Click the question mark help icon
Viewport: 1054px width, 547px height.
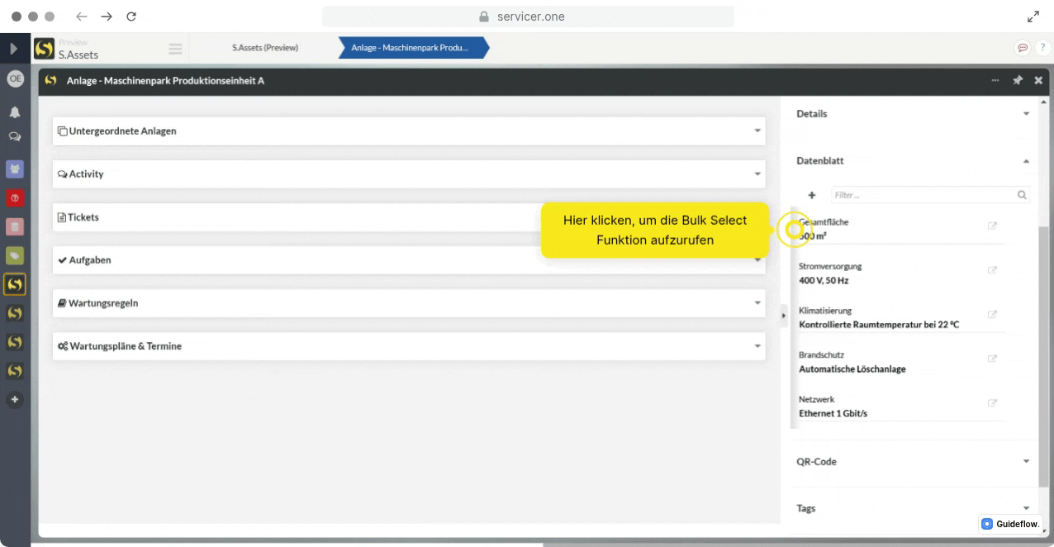1042,48
